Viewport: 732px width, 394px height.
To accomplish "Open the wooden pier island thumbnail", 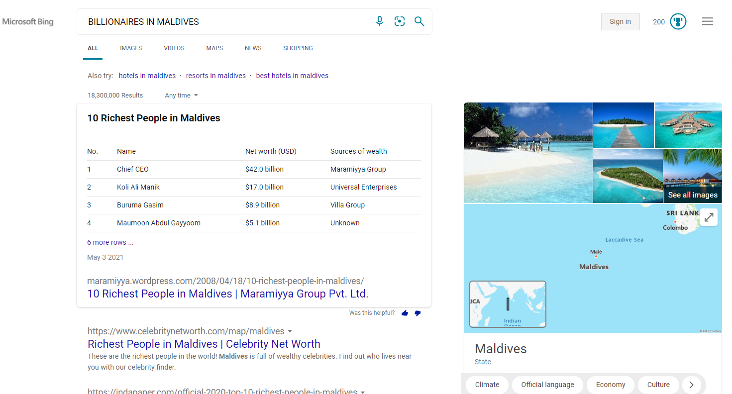I will (624, 125).
